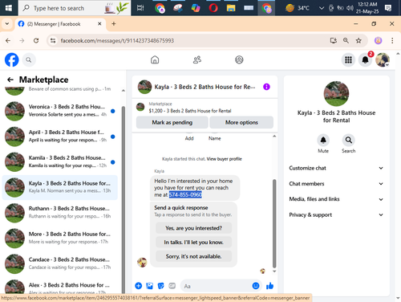The width and height of the screenshot is (401, 302).
Task: Mute conversation bell icon in right panel
Action: [x=323, y=140]
